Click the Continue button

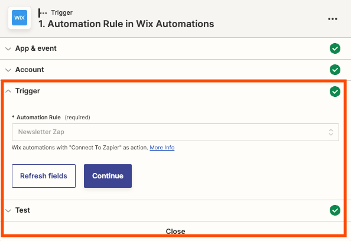[x=108, y=176]
